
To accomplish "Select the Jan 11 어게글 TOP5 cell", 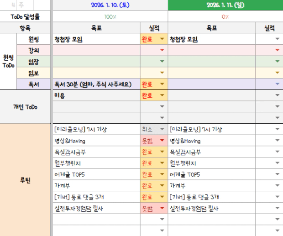I will [212, 174].
